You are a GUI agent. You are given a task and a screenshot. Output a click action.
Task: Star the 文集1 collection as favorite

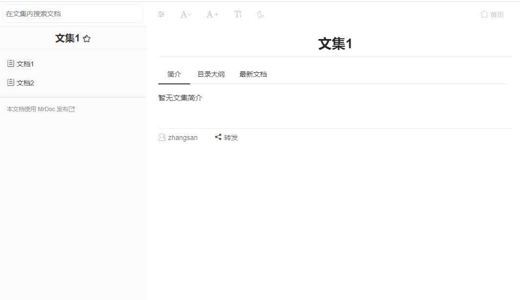(87, 38)
